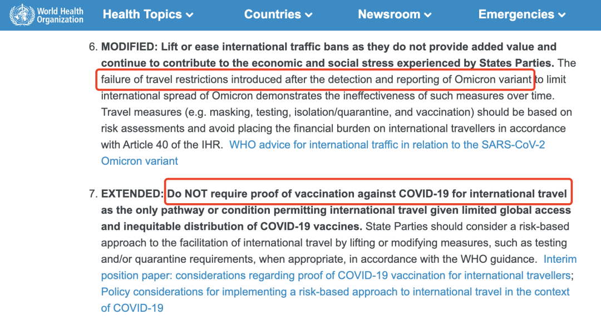Open the Interim position paper link

pos(560,259)
